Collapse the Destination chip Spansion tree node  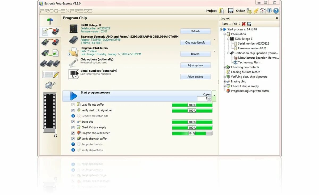pos(228,53)
